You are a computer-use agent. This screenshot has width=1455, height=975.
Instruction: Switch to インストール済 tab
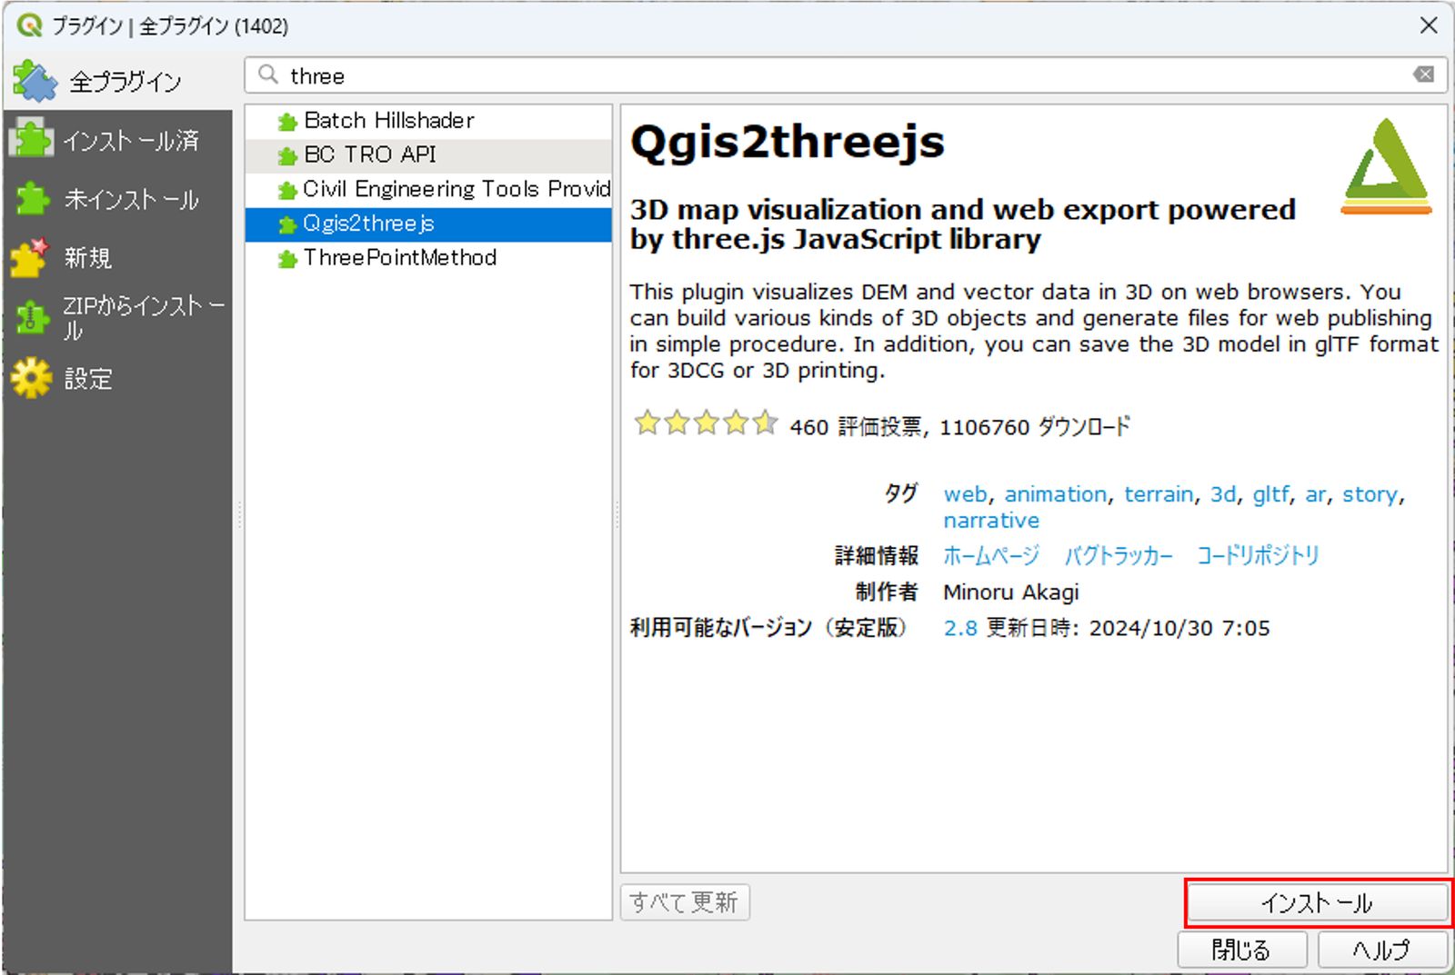point(118,141)
